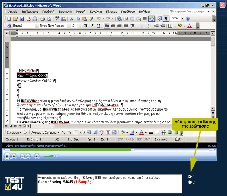
Task: Toggle Show/Hide paragraph marks
Action: pos(166,19)
